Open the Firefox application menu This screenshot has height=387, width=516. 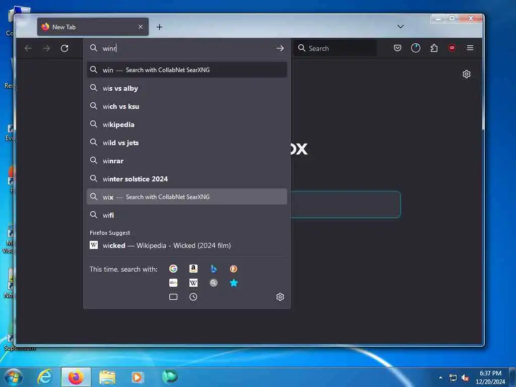[x=470, y=48]
